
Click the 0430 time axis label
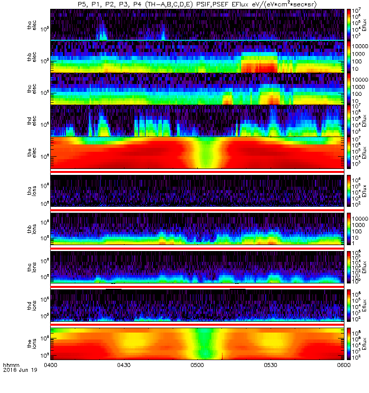[124, 365]
